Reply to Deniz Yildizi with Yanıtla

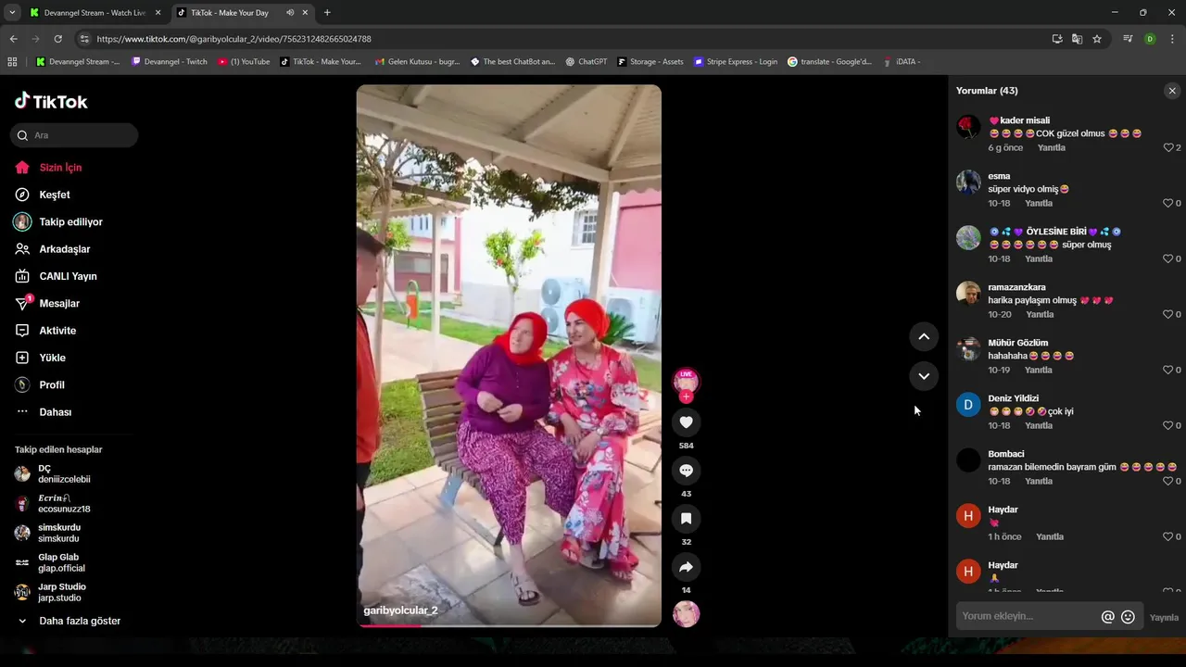[1039, 426]
